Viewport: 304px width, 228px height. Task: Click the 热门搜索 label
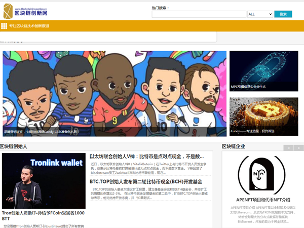pos(160,8)
